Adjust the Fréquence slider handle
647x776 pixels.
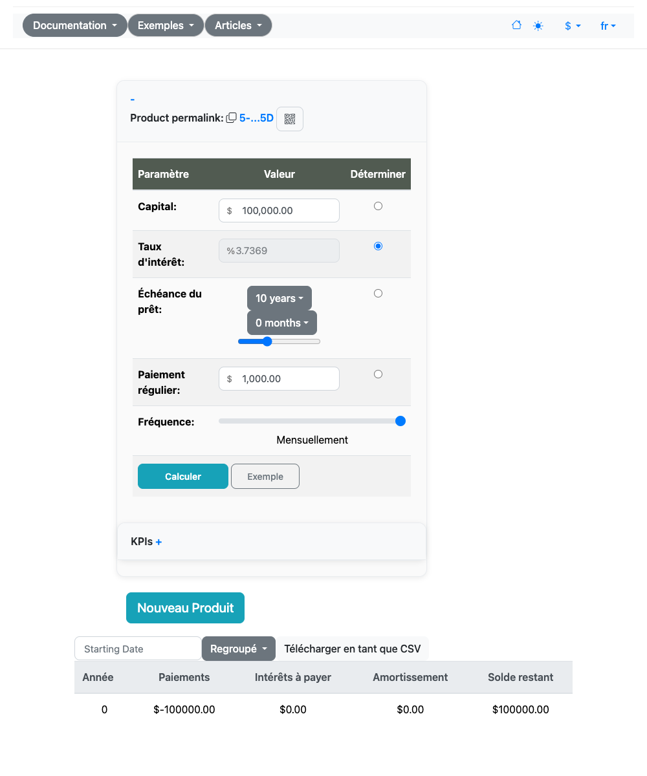coord(400,421)
